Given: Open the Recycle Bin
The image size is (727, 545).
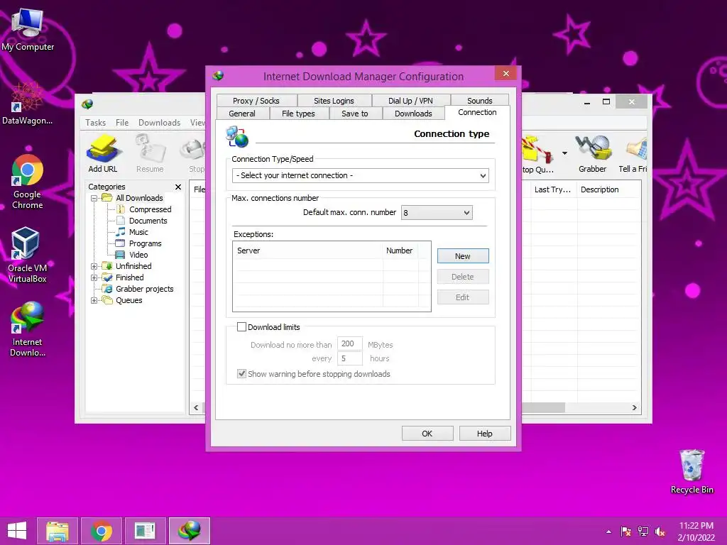Looking at the screenshot, I should (692, 471).
